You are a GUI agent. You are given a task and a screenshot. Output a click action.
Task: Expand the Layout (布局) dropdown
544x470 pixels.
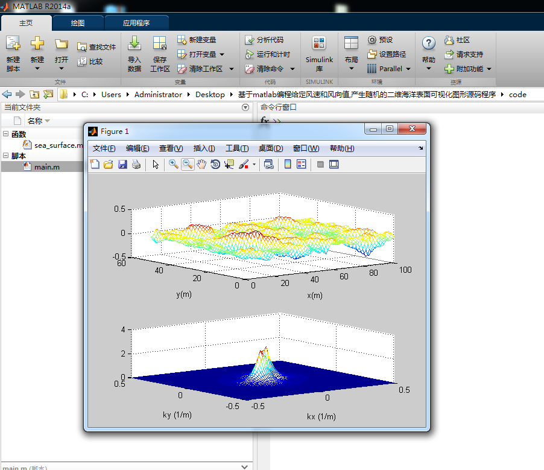tap(352, 69)
